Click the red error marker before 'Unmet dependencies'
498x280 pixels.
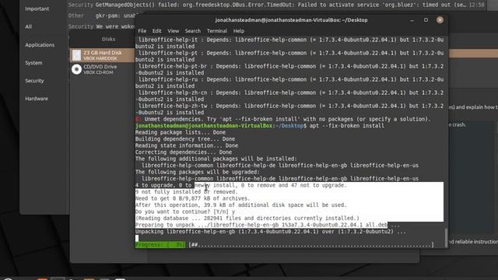[138, 119]
